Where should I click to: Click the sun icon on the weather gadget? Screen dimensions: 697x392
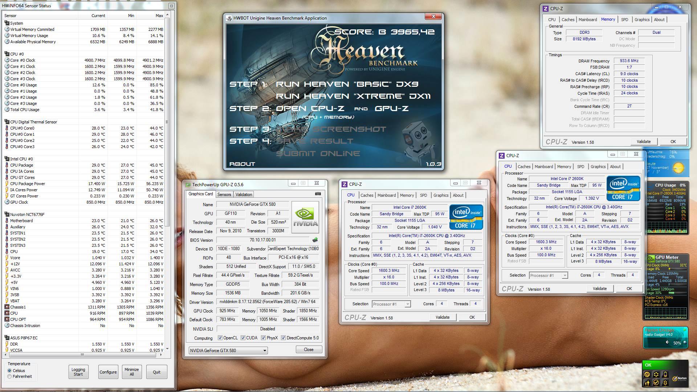tap(678, 168)
